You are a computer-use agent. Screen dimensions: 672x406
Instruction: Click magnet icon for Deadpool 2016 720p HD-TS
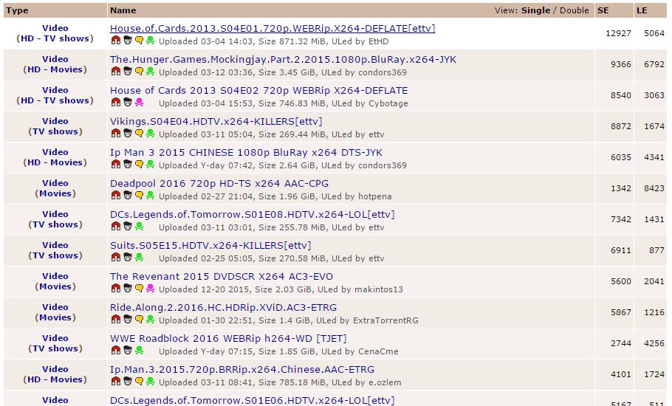(x=116, y=196)
